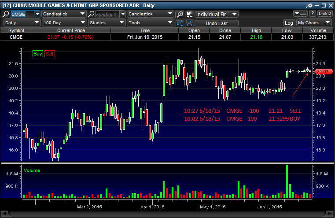Click the Low column header
The image size is (335, 218).
tap(287, 30)
